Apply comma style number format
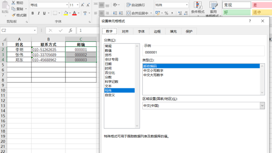Viewport: 272px width, 153px height. click(172, 13)
